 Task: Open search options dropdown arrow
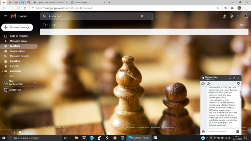(x=149, y=16)
